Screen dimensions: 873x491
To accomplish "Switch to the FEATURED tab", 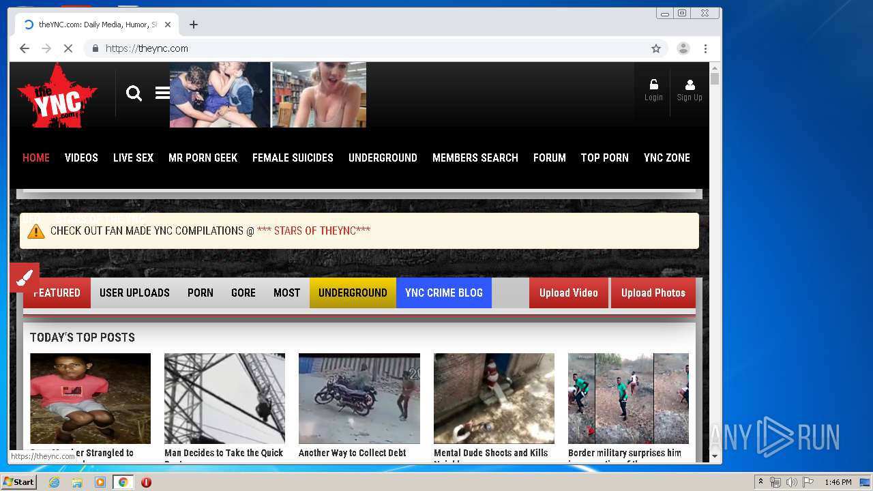I will (x=57, y=293).
